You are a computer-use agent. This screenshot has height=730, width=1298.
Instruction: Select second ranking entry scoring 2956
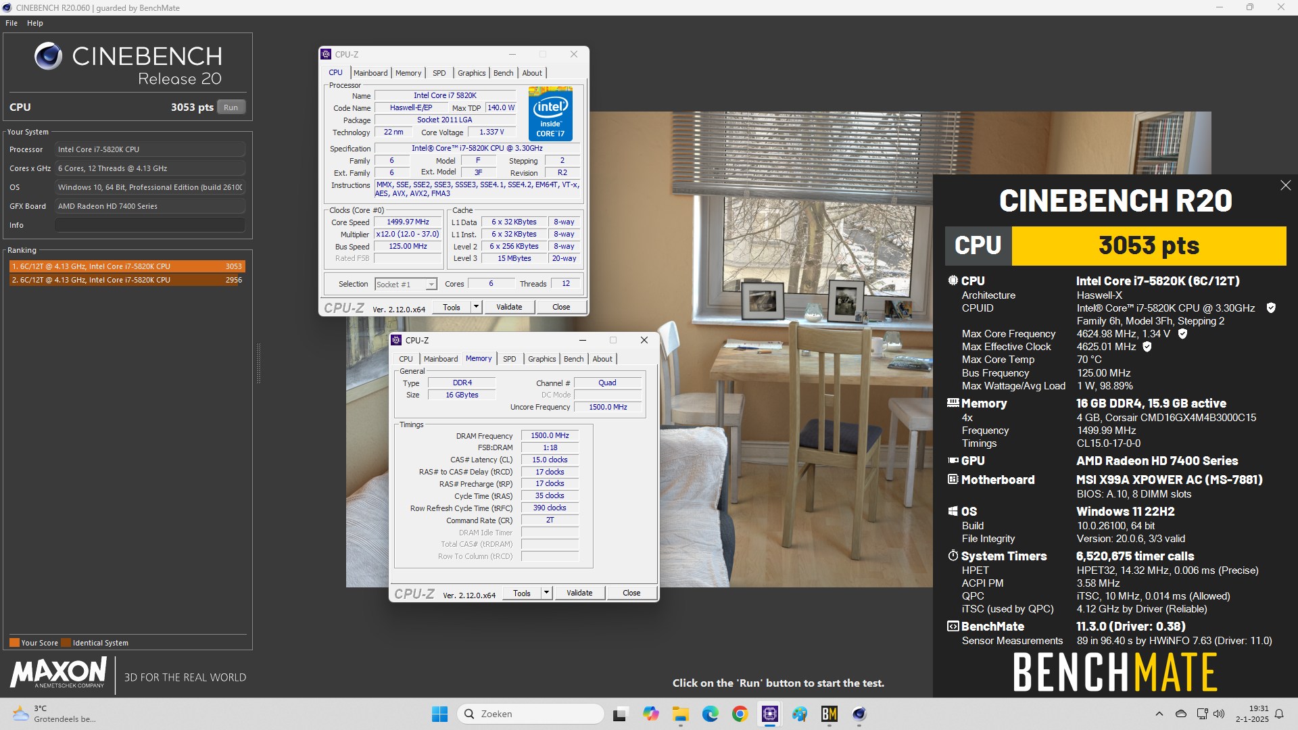126,280
